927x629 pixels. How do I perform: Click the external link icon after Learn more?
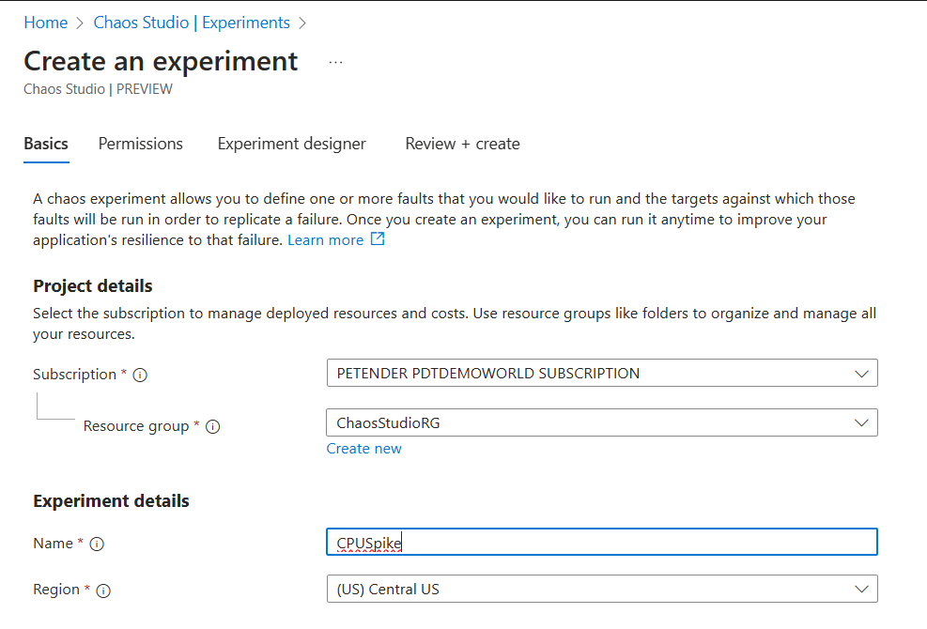pyautogui.click(x=378, y=239)
